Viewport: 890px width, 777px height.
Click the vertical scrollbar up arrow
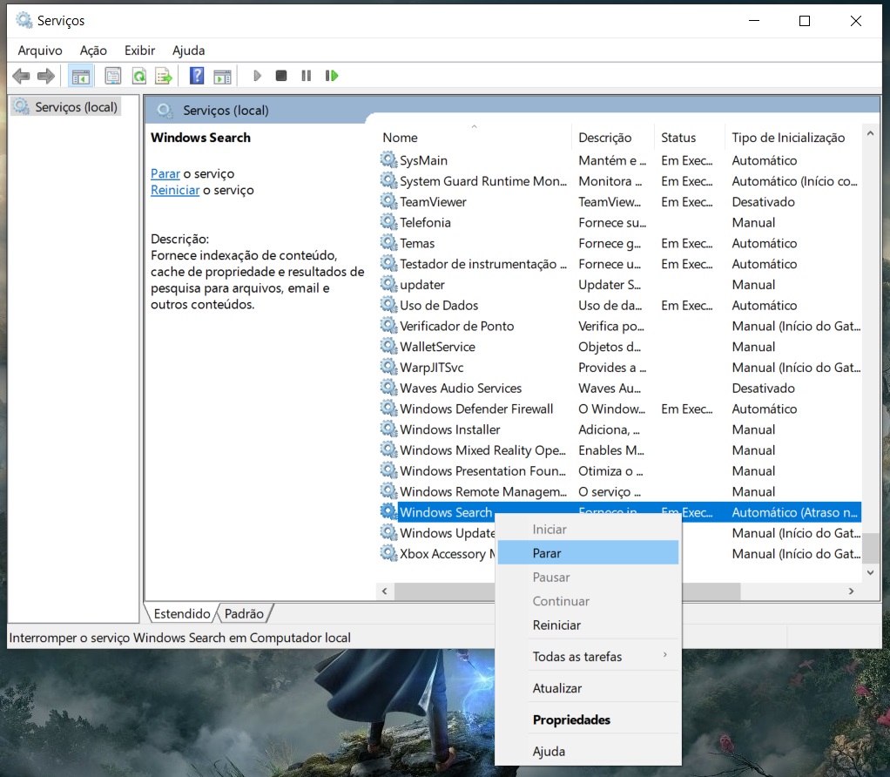pos(870,134)
